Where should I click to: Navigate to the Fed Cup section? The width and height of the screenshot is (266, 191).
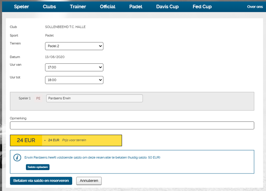(202, 7)
